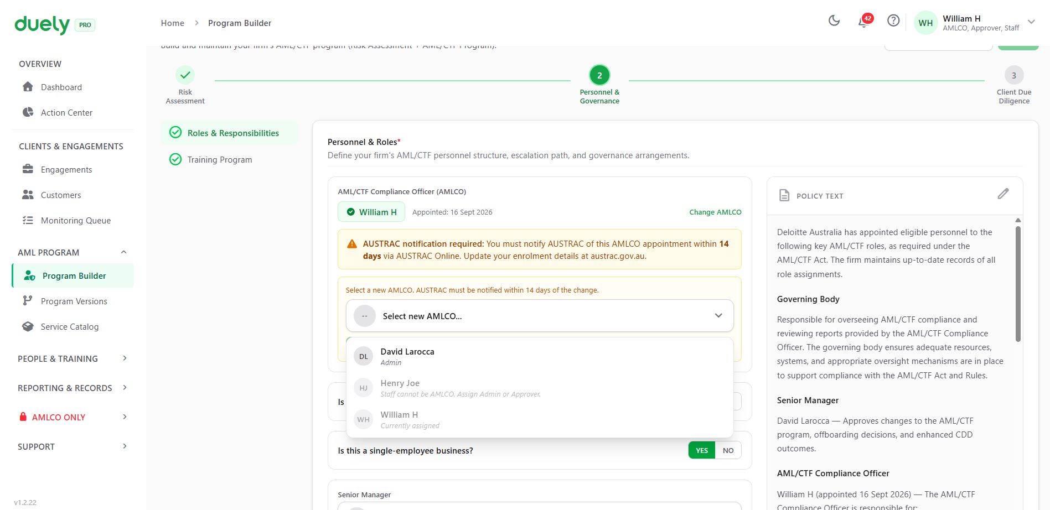1050x510 pixels.
Task: Click the Appointed: 16 Sept 2026 text
Action: coord(452,212)
